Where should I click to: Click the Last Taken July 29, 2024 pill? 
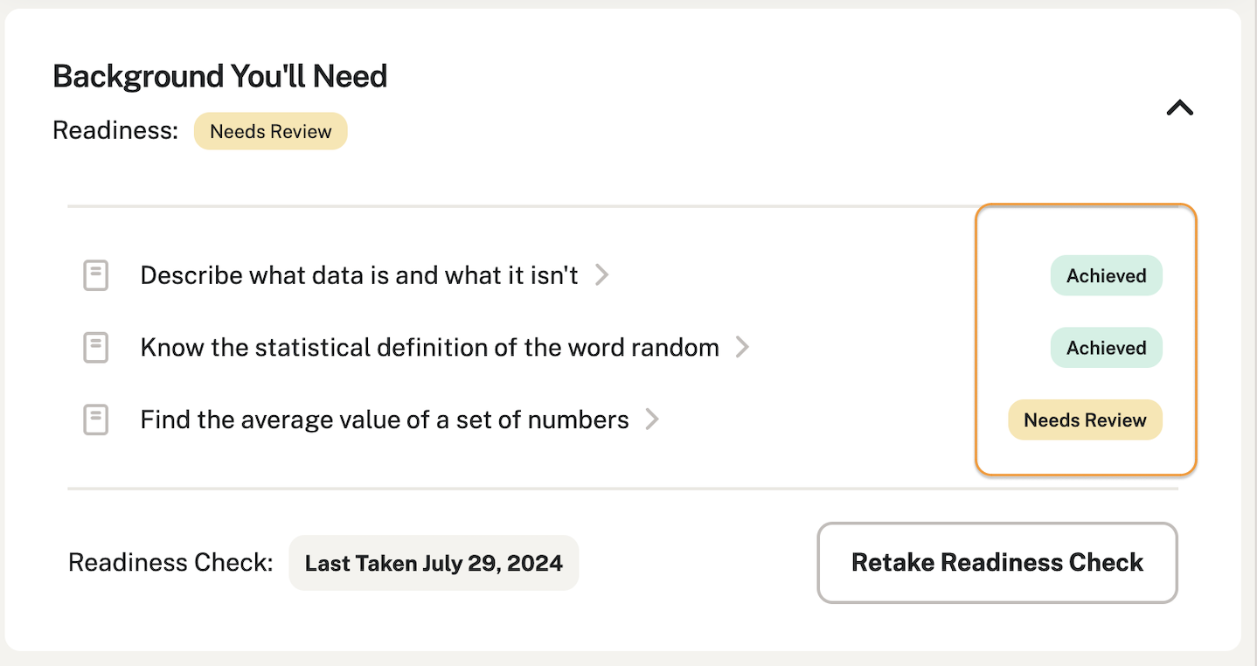coord(434,563)
